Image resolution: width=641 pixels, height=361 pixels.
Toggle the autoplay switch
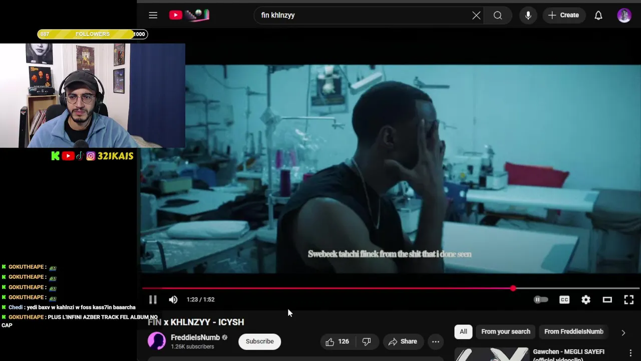(x=540, y=299)
